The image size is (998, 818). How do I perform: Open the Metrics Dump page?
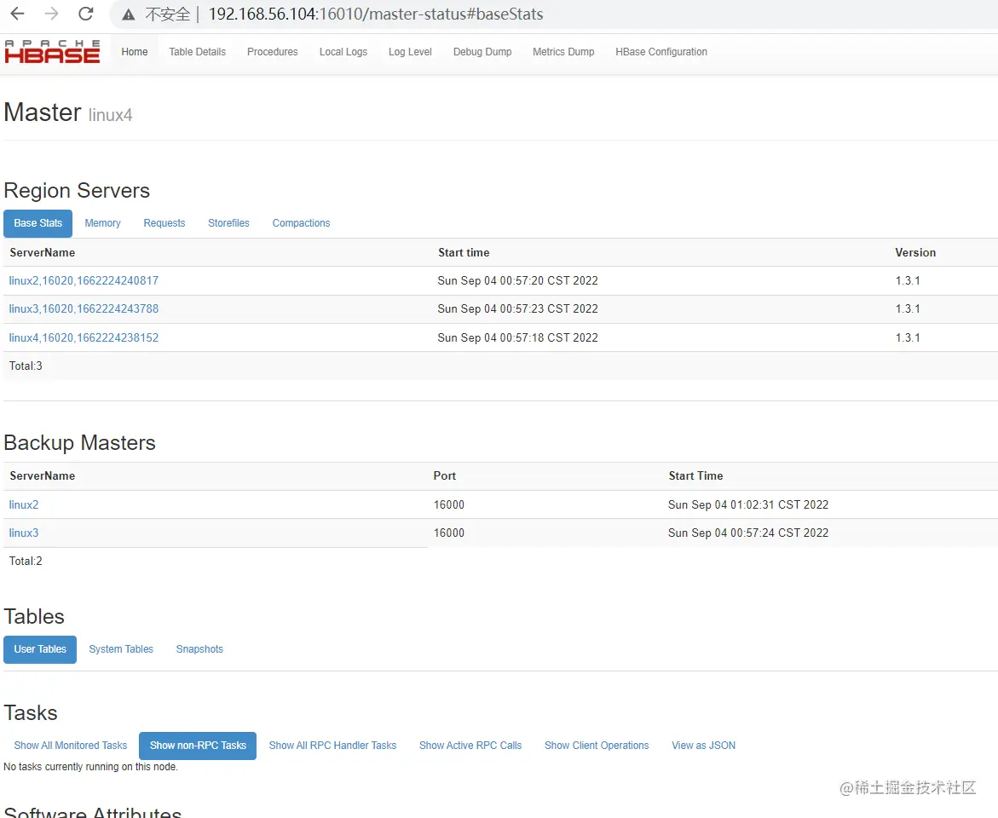click(563, 52)
